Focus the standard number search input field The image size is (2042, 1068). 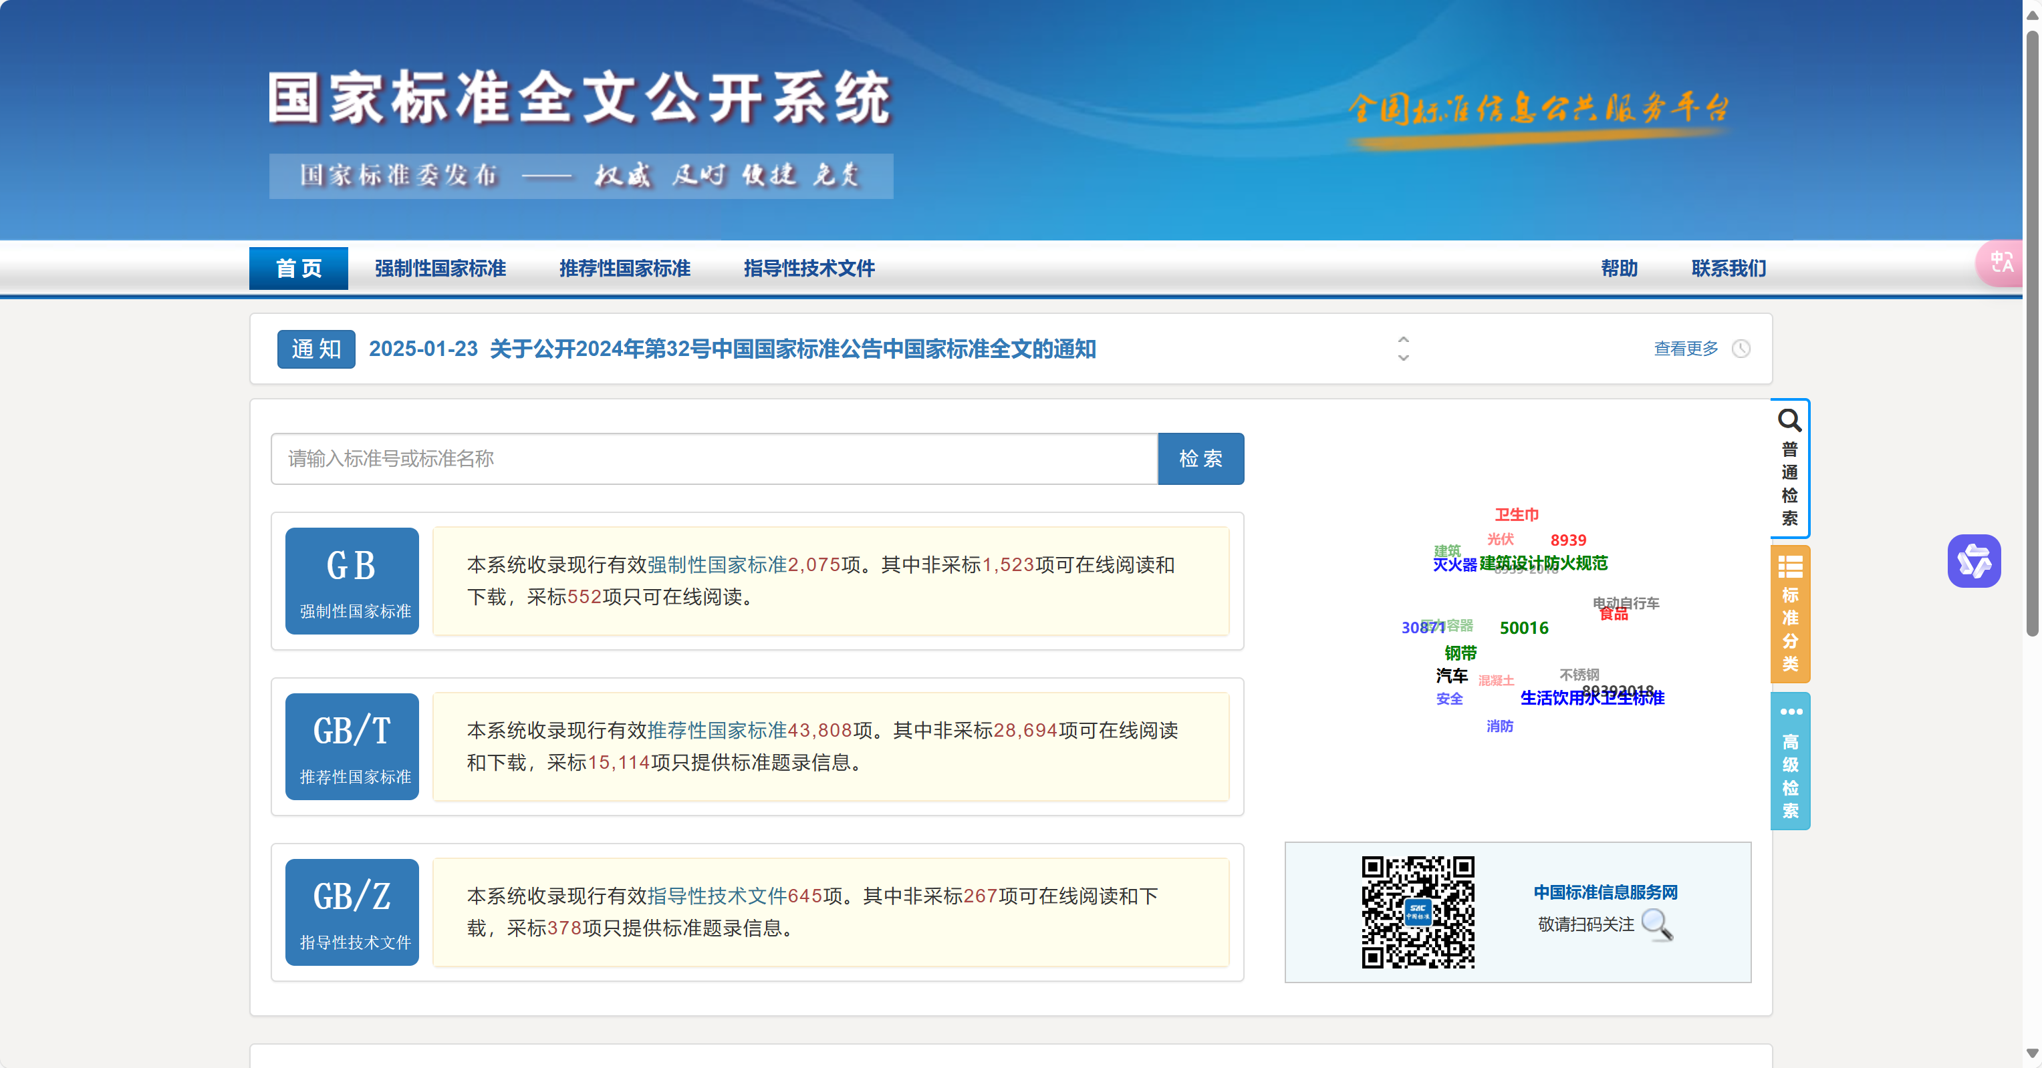point(713,459)
